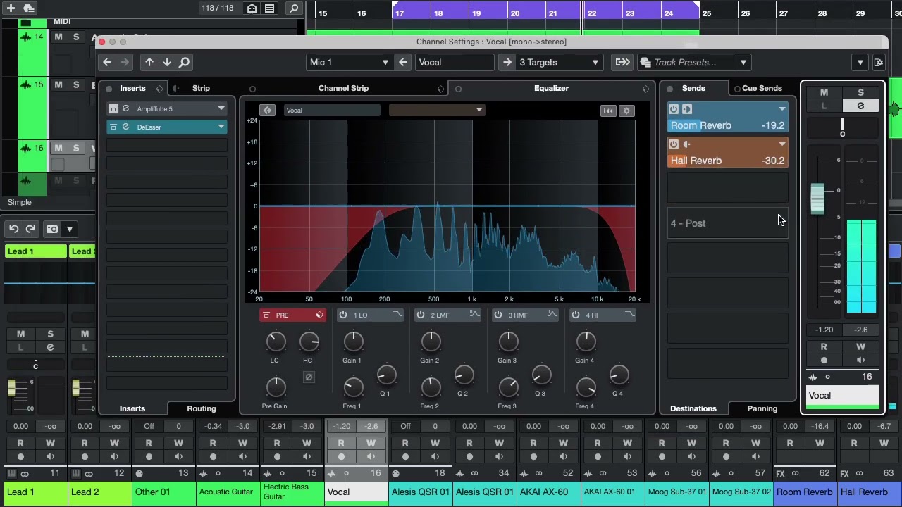Enable Read automation on Vocal fader section
The height and width of the screenshot is (507, 902).
point(824,346)
